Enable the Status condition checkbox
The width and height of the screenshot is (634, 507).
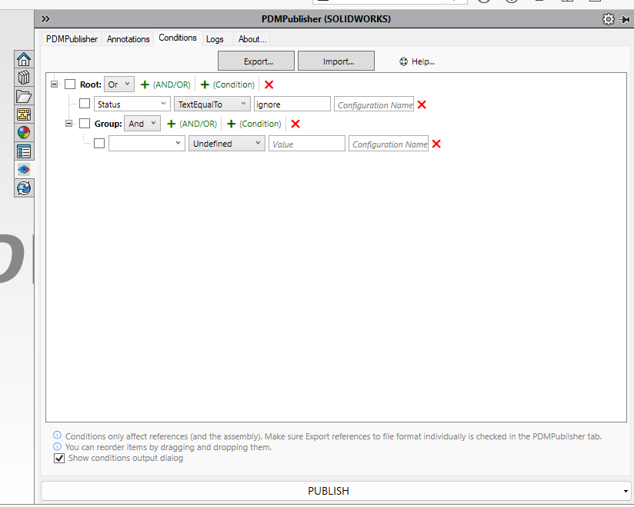coord(85,103)
